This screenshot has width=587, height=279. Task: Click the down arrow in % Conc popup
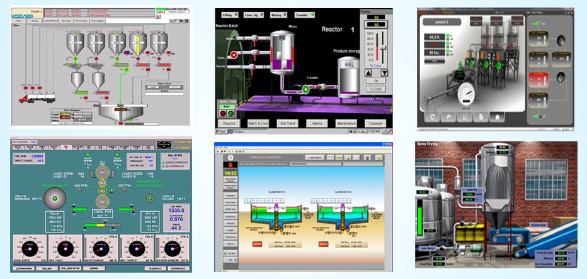click(384, 73)
